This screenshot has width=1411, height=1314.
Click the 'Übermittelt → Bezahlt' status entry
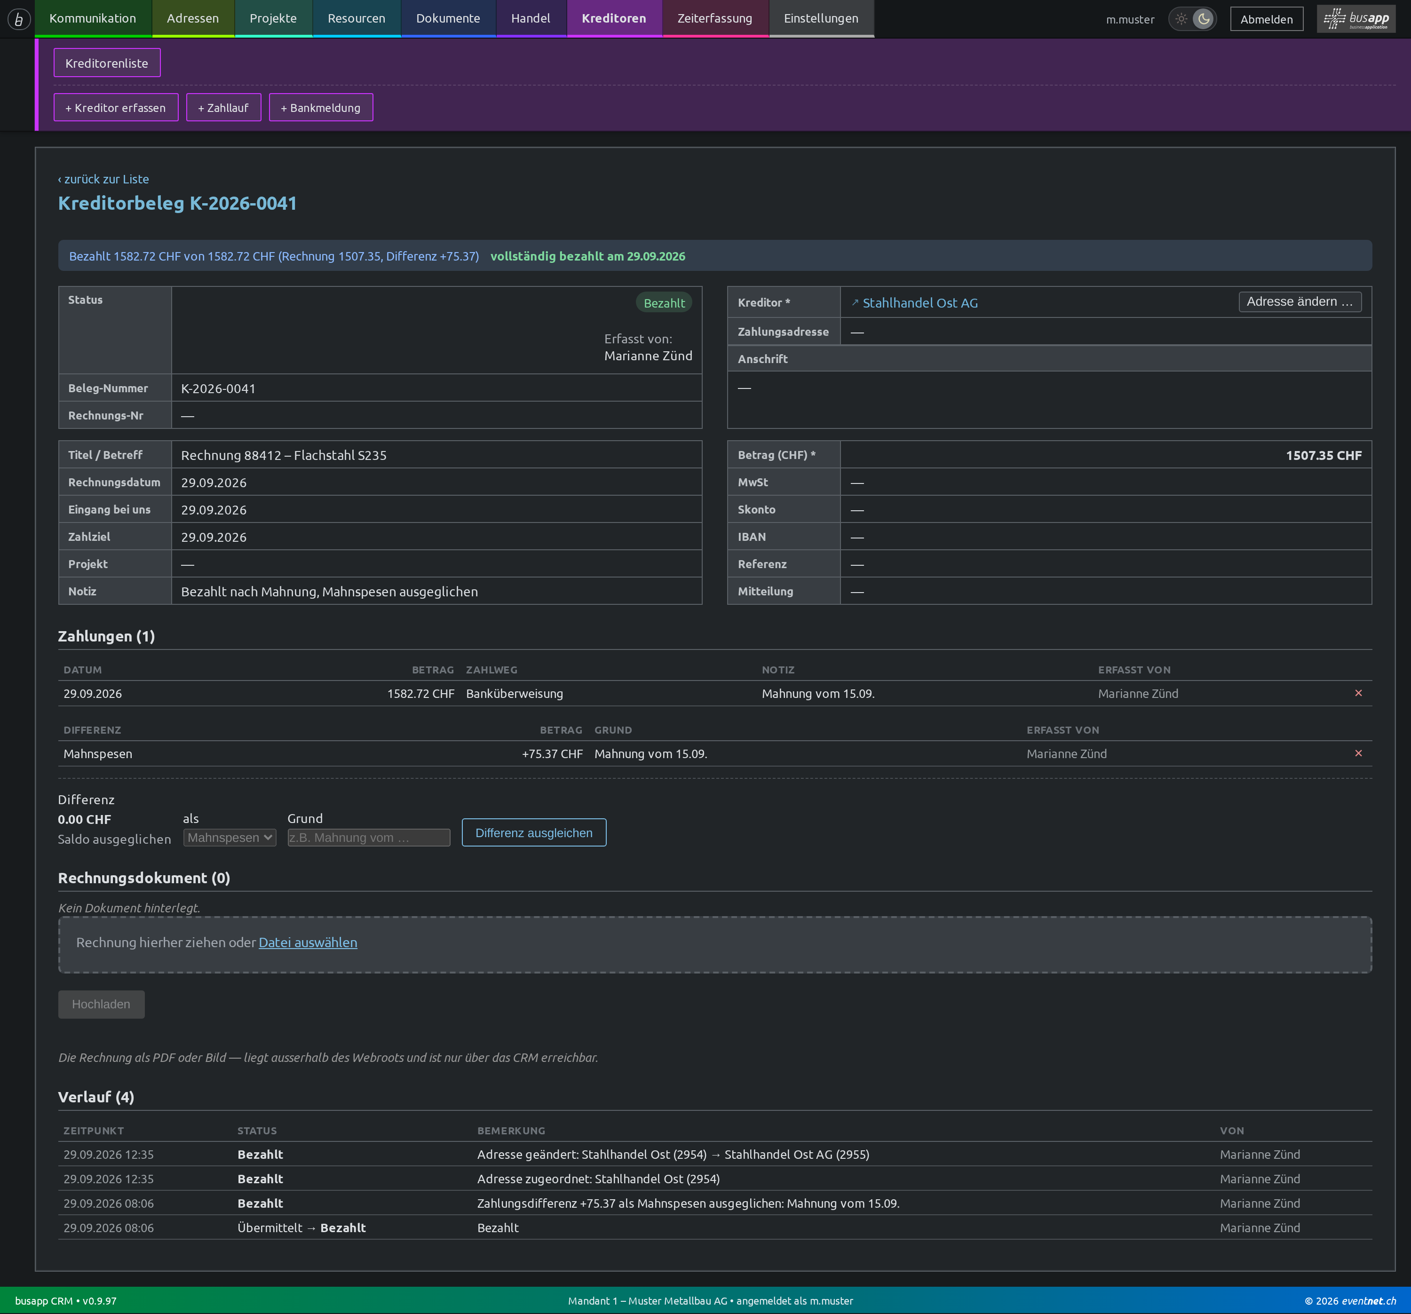click(x=301, y=1228)
